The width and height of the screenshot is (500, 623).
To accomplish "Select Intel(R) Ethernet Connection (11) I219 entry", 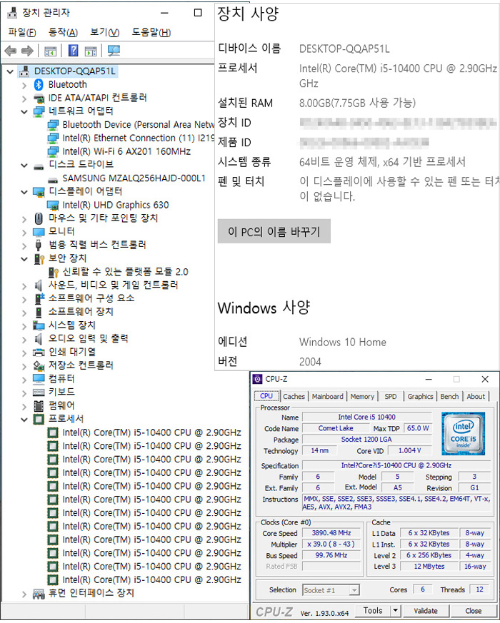I will point(138,138).
